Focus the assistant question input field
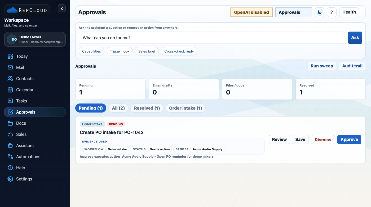 pos(212,38)
